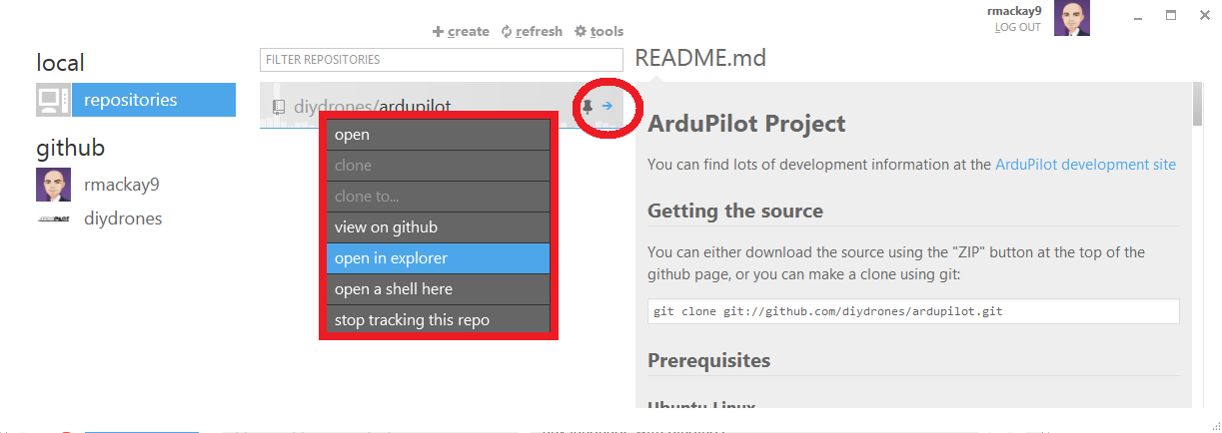Select the repositories tab under local
Screen dimensions: 1222x433
[154, 100]
